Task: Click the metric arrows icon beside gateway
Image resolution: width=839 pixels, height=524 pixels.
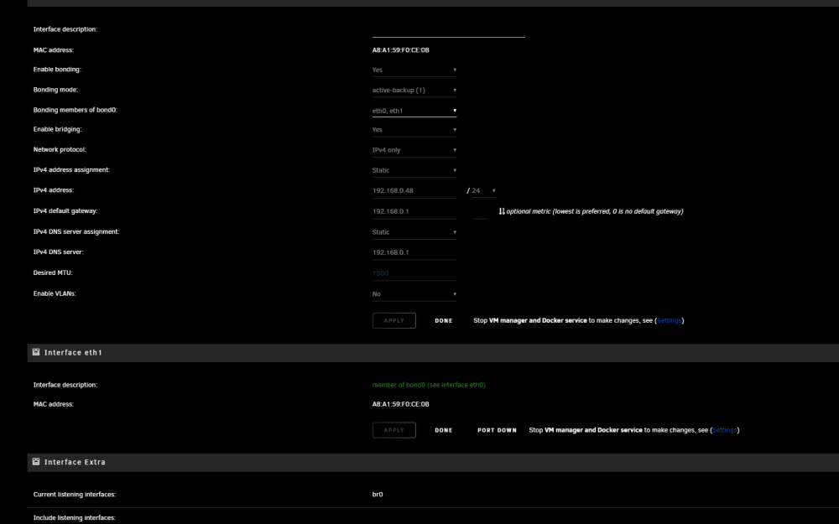Action: tap(502, 211)
